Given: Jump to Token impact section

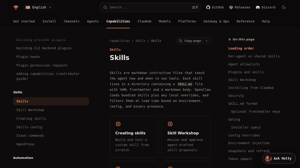Looking at the screenshot, I should [x=240, y=159].
